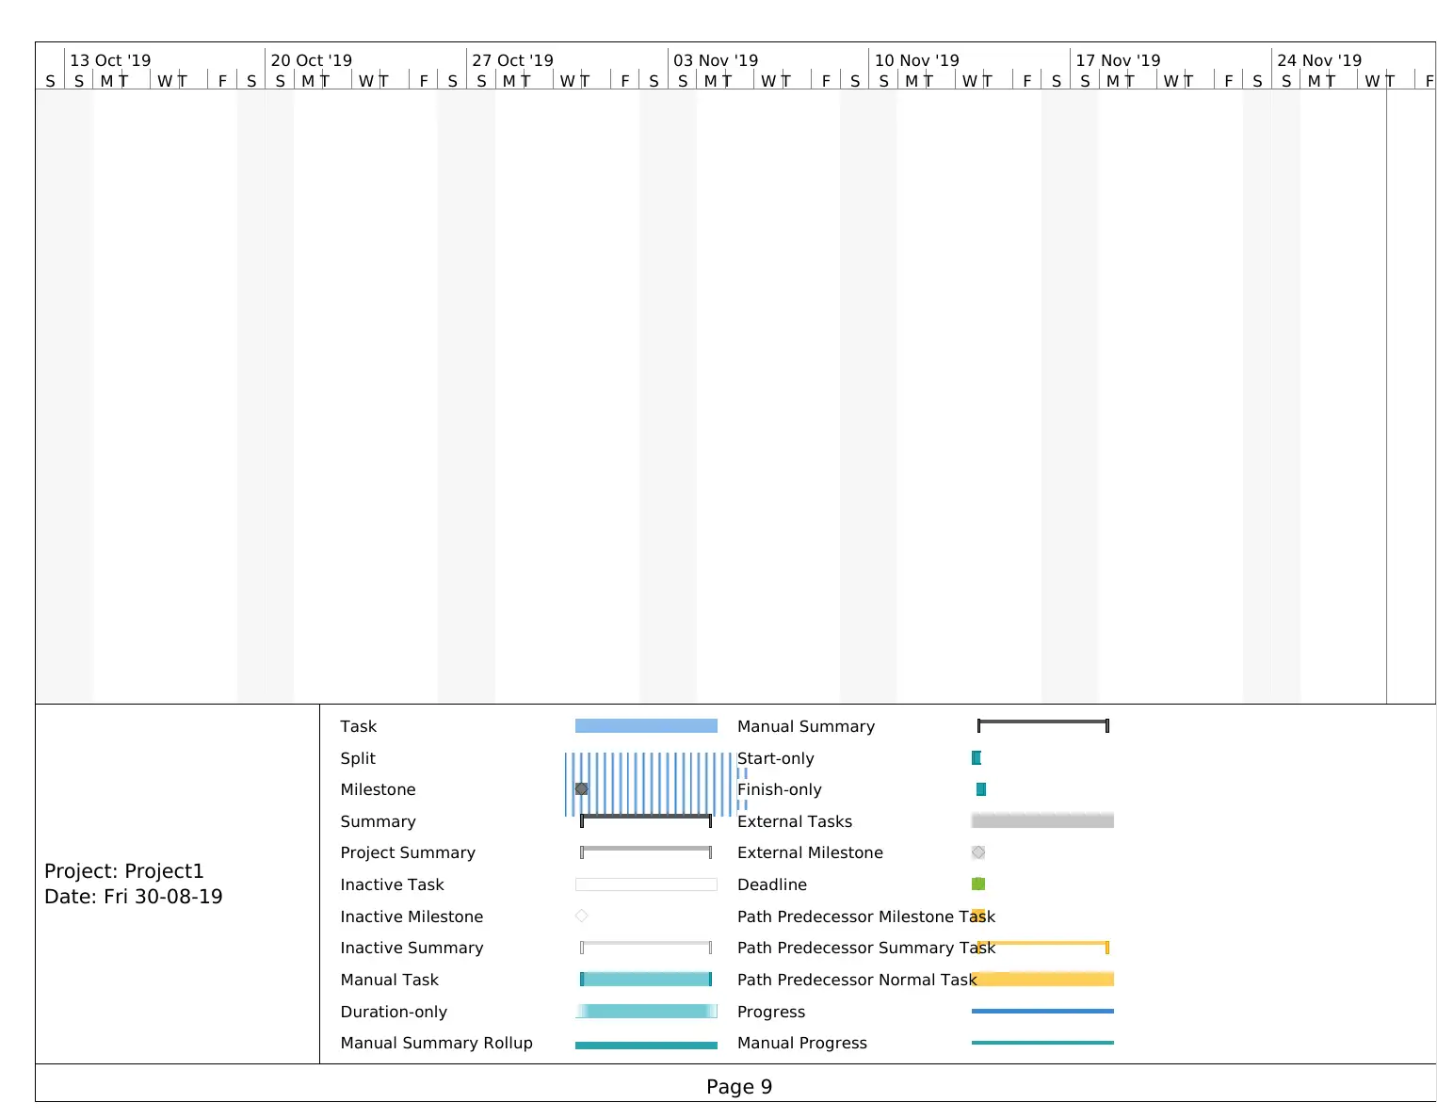Click the faded Duration-only bar sample
Screen dimensions: 1437x1119
coord(646,1012)
